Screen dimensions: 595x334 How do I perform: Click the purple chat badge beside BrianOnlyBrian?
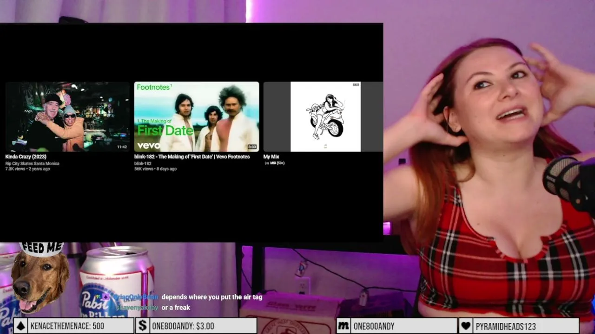click(x=106, y=297)
